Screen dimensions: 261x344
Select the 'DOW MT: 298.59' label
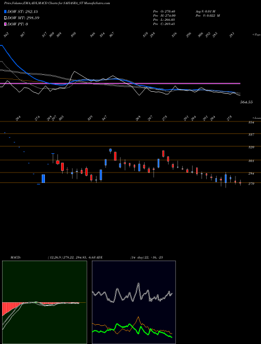click(23, 18)
